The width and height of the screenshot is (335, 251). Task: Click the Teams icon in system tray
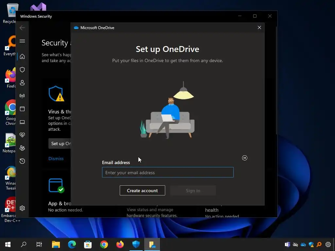pos(287,244)
